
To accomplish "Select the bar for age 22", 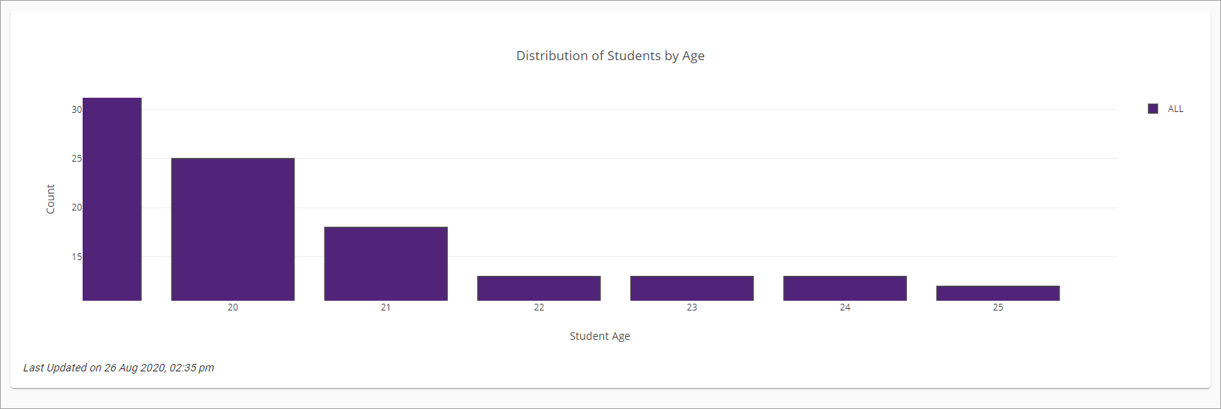I will pos(539,289).
